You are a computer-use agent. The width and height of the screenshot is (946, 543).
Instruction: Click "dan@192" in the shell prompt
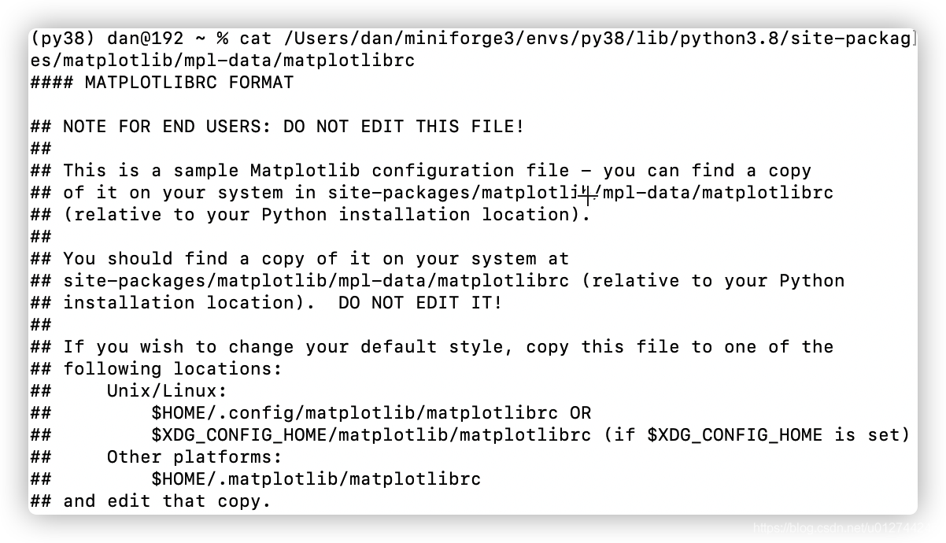coord(145,38)
